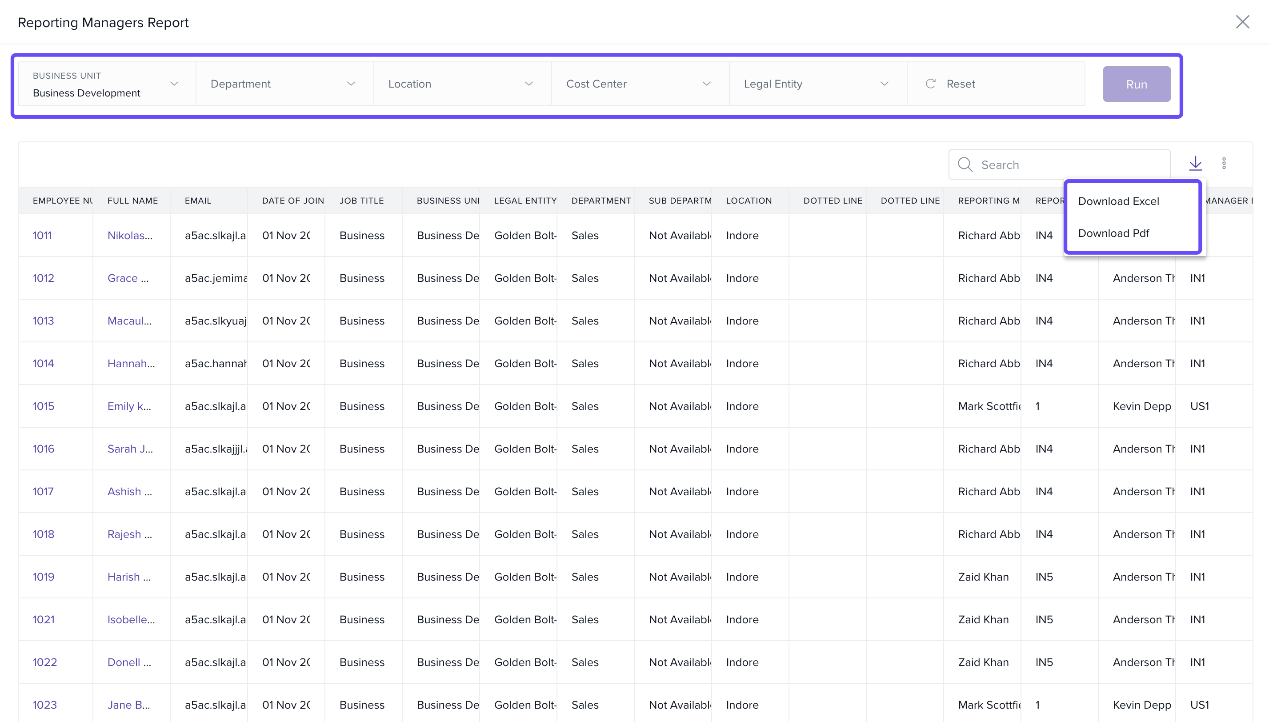Click the Reset filters button

click(x=960, y=84)
